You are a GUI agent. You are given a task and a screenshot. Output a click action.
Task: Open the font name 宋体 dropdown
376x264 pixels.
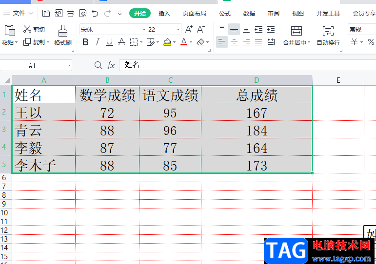144,29
